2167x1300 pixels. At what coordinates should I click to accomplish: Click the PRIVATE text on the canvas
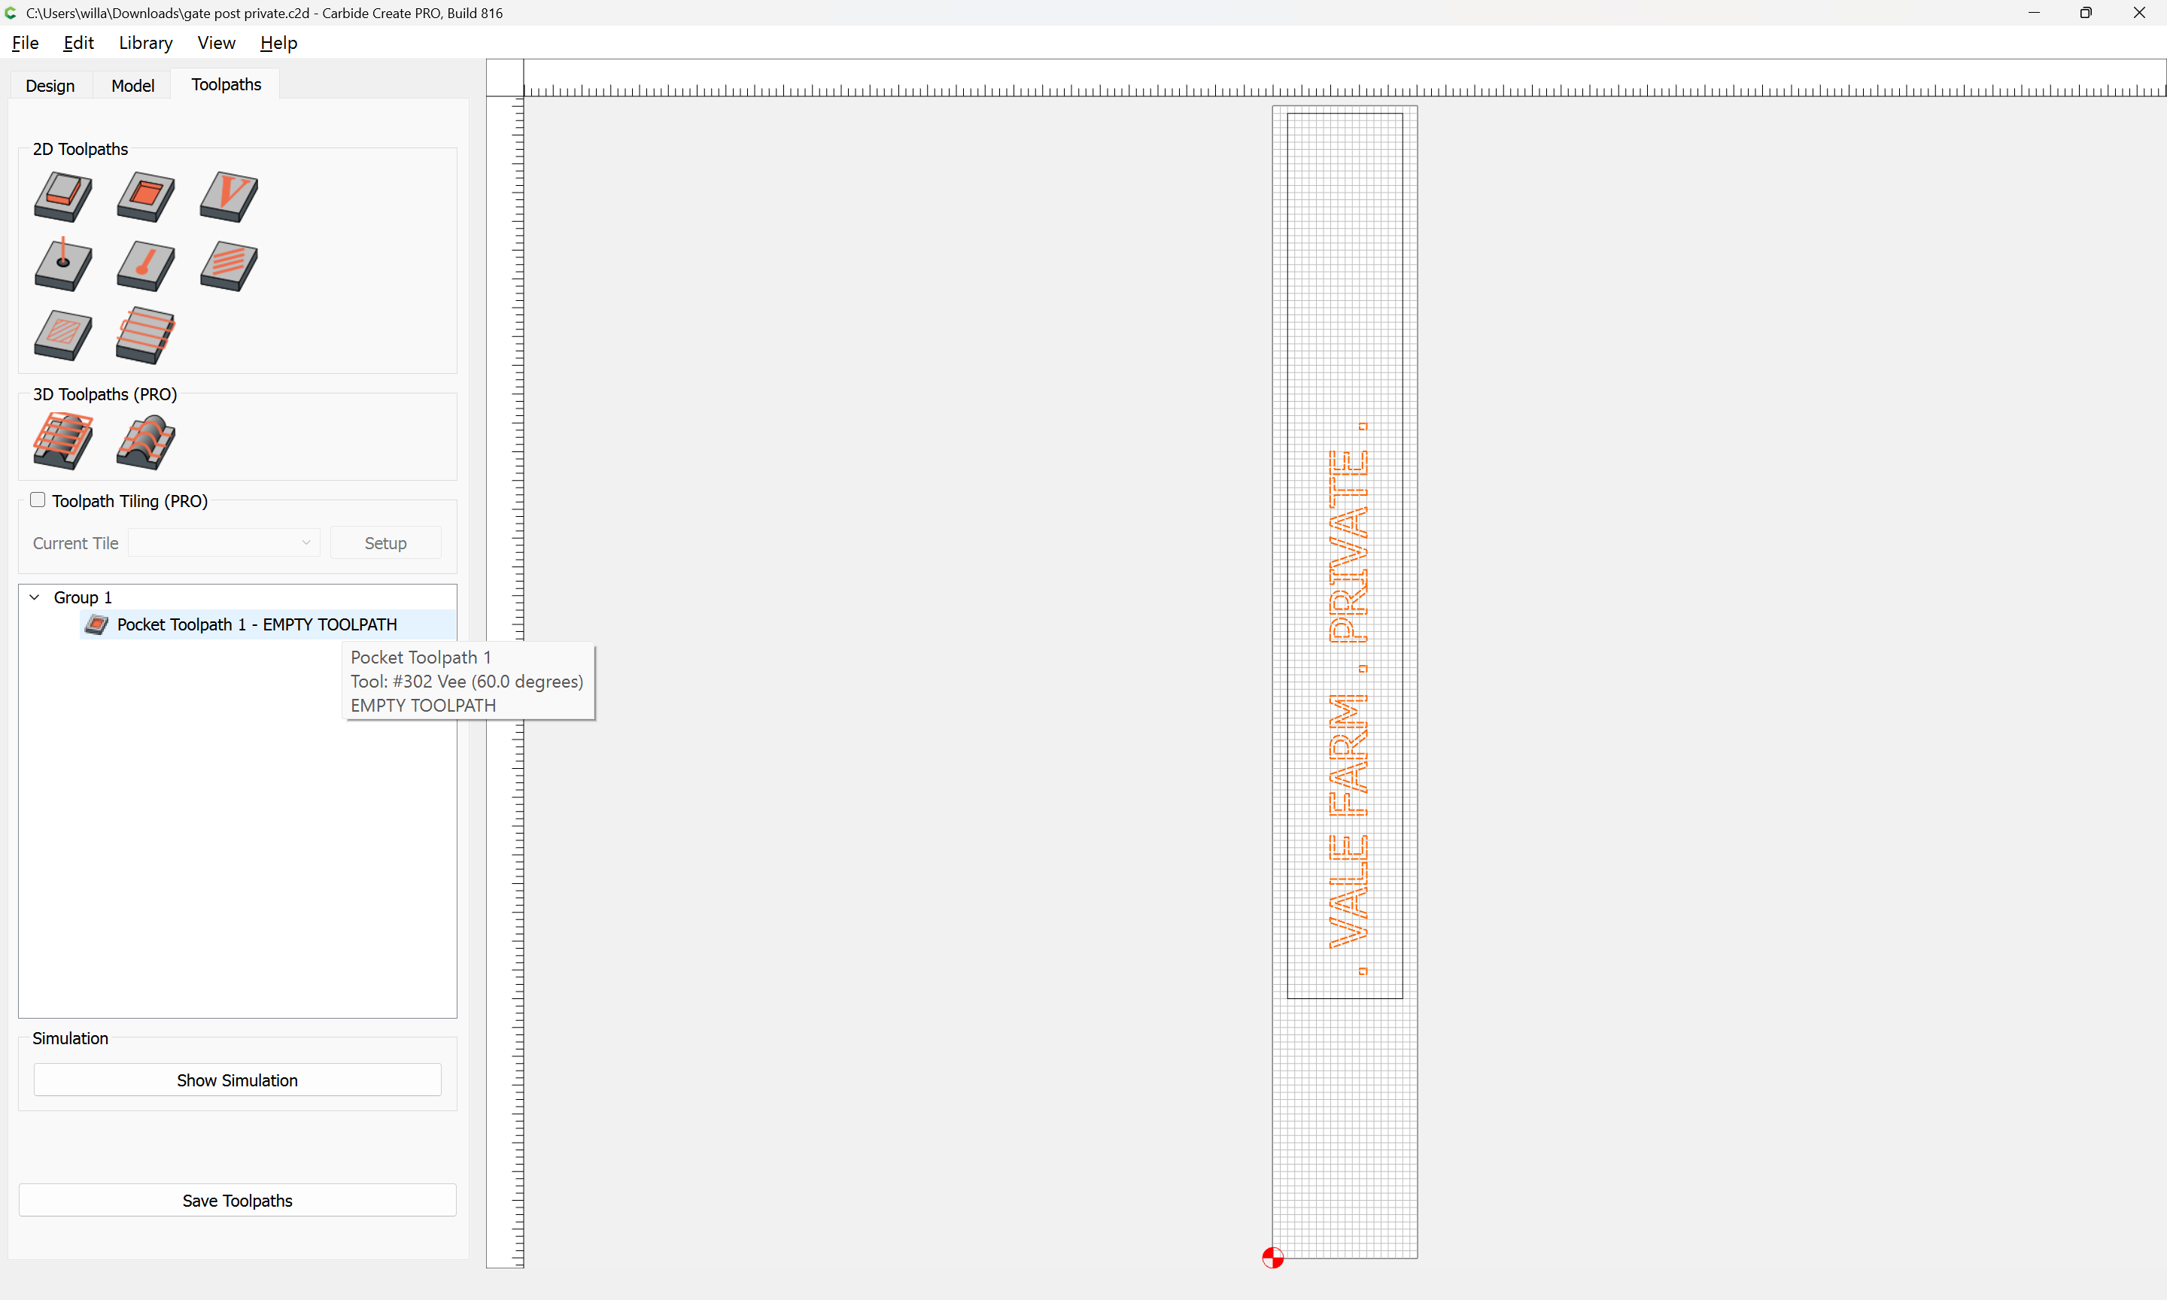(x=1348, y=547)
